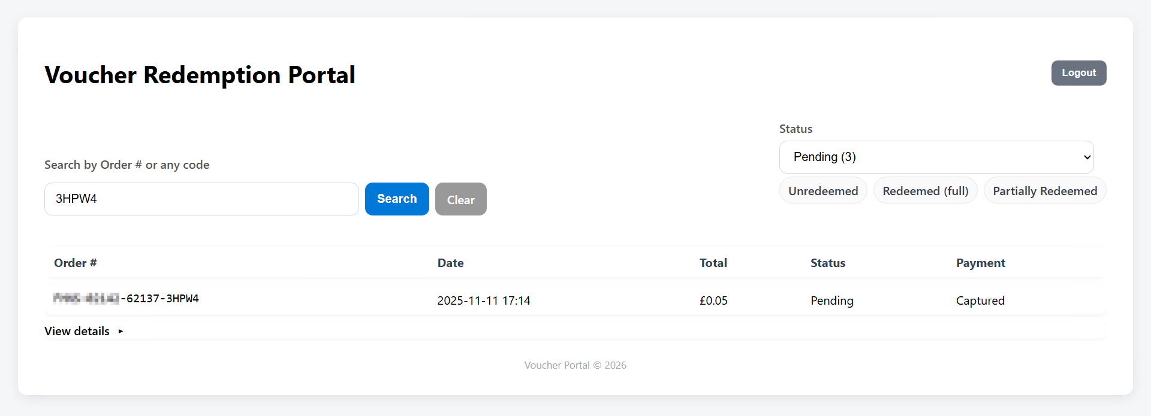Click the Date column header
Image resolution: width=1151 pixels, height=416 pixels.
tap(450, 263)
